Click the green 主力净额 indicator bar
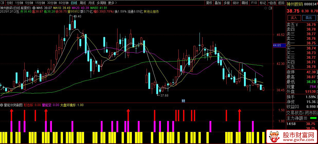 tap(313, 118)
